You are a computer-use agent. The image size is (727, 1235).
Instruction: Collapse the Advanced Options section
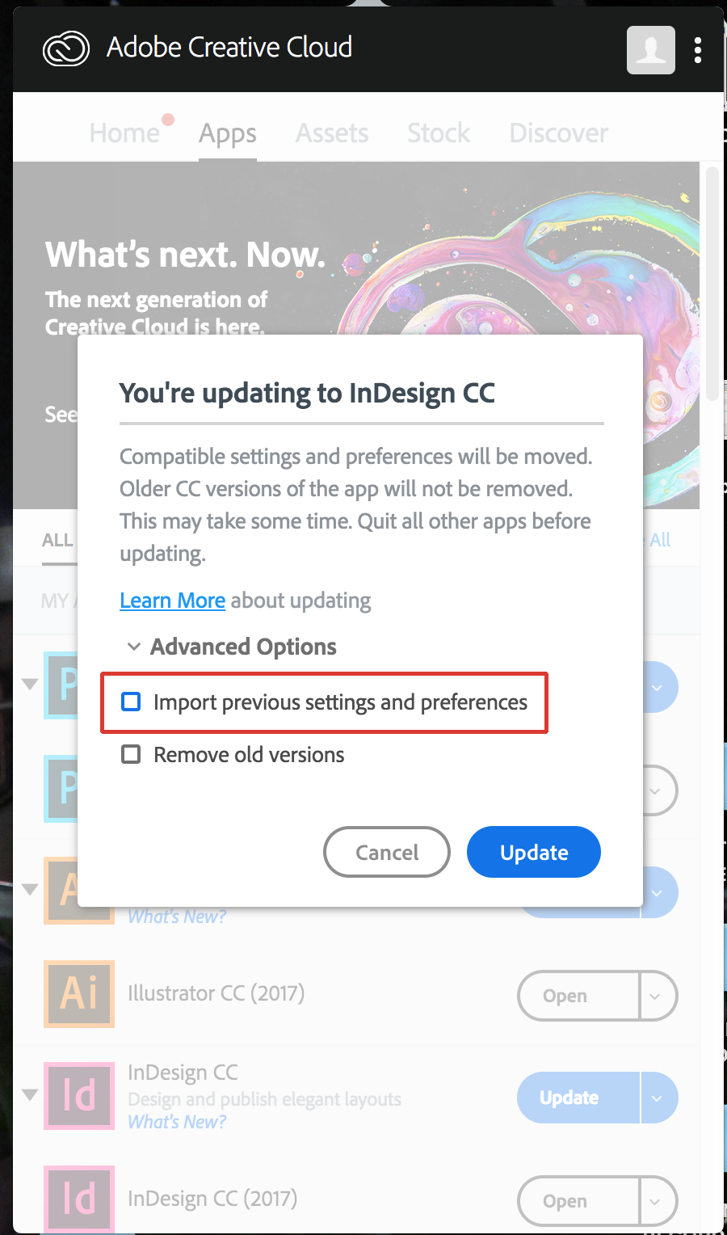[x=134, y=647]
